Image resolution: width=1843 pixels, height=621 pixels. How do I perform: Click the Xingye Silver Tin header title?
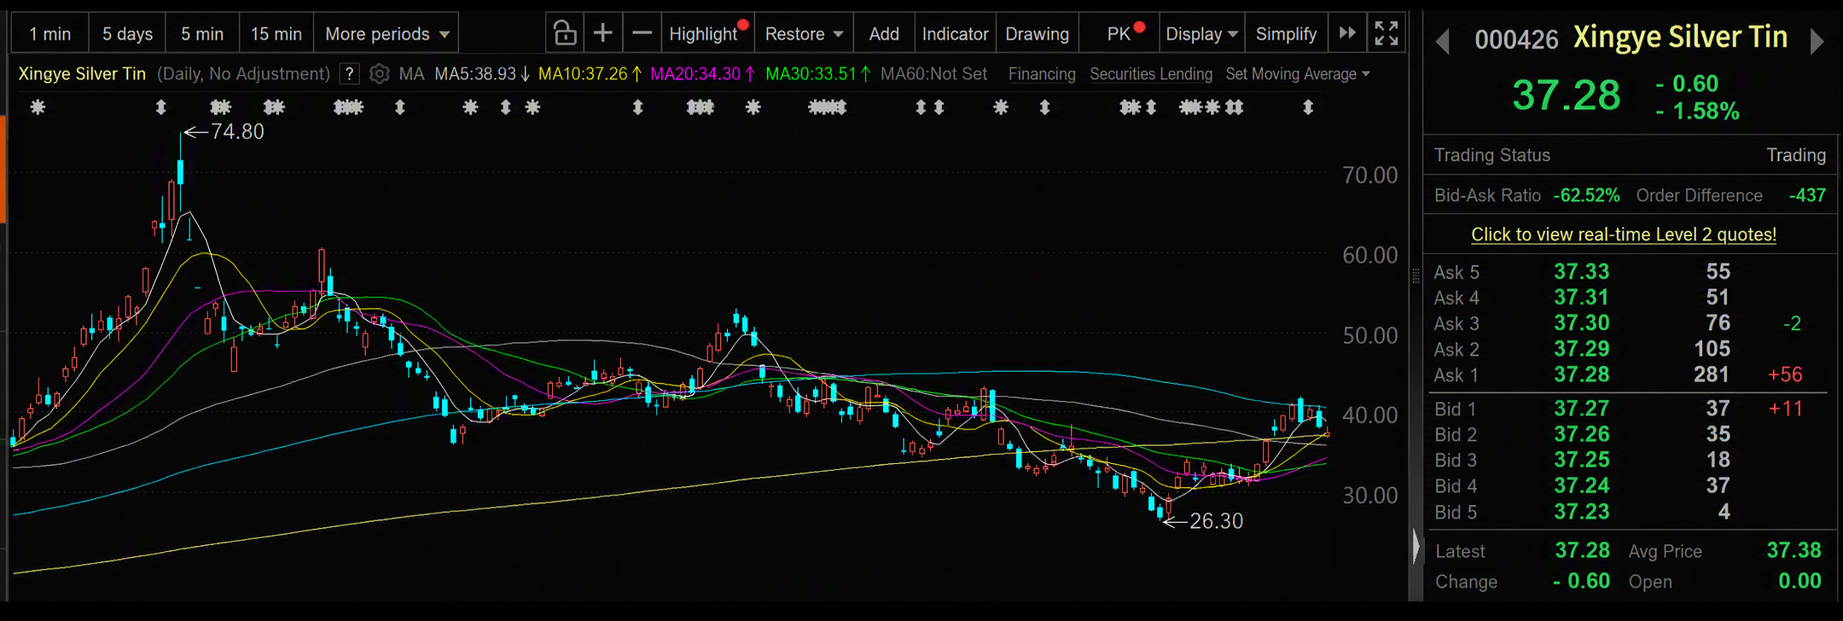(1680, 38)
